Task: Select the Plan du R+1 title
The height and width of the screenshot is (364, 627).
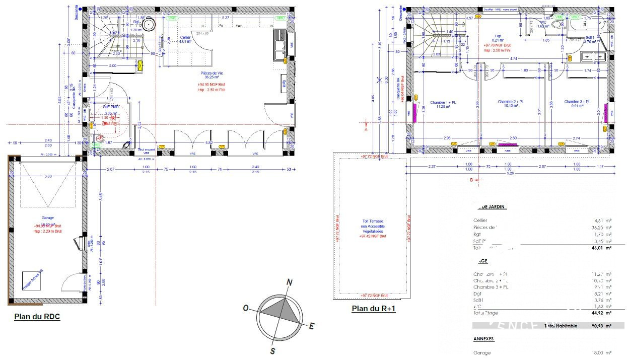Action: pos(373,309)
